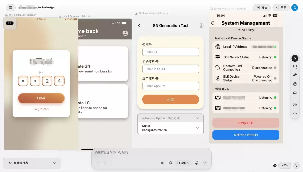Click the 'Network & Device Status' heading
303x172 pixels.
pyautogui.click(x=233, y=38)
